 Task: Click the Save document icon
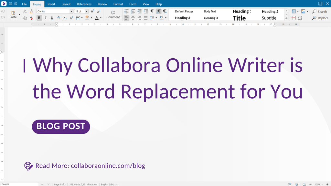pos(10,4)
